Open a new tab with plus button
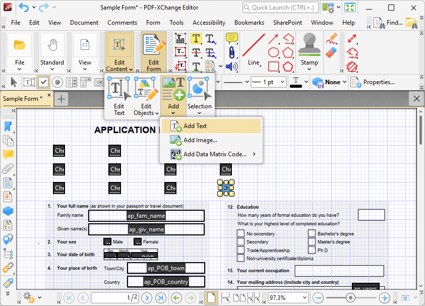This screenshot has width=425, height=306. point(62,99)
